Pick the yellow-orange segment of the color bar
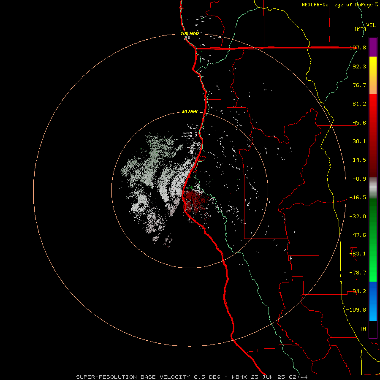Image resolution: width=380 pixels, height=380 pixels. (x=373, y=75)
